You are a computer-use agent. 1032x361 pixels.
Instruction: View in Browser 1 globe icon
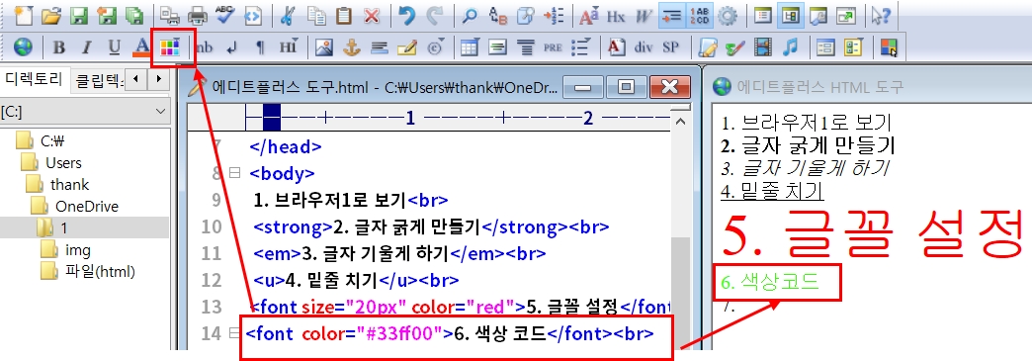(x=23, y=46)
